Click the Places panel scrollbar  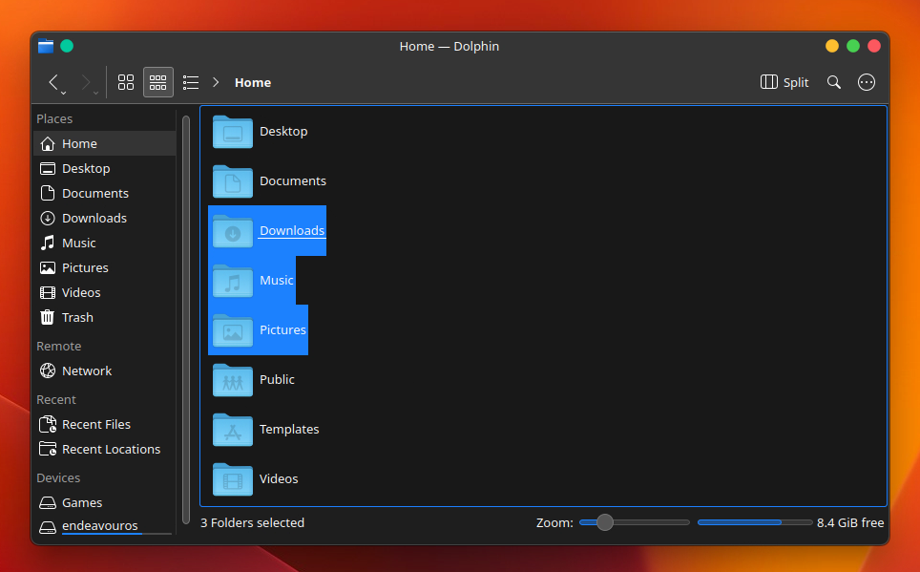[186, 320]
